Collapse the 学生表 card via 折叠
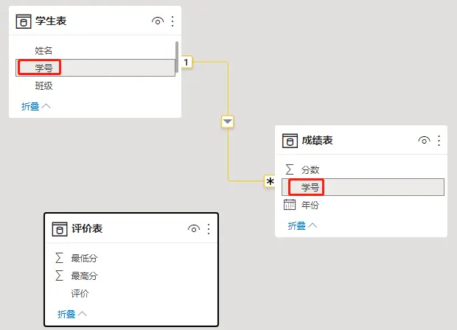 pos(35,106)
